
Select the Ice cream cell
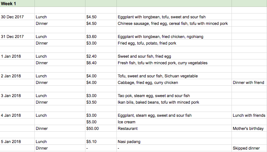(x=126, y=122)
